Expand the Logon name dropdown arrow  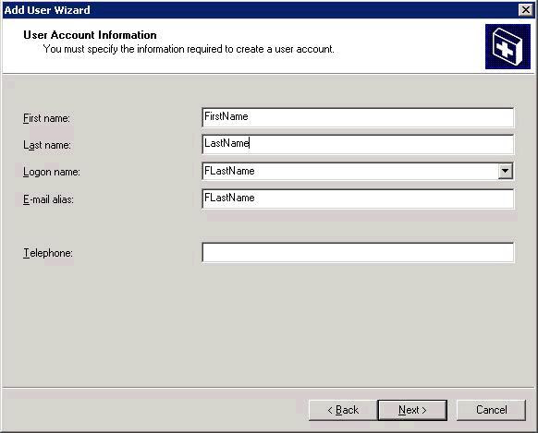click(505, 171)
